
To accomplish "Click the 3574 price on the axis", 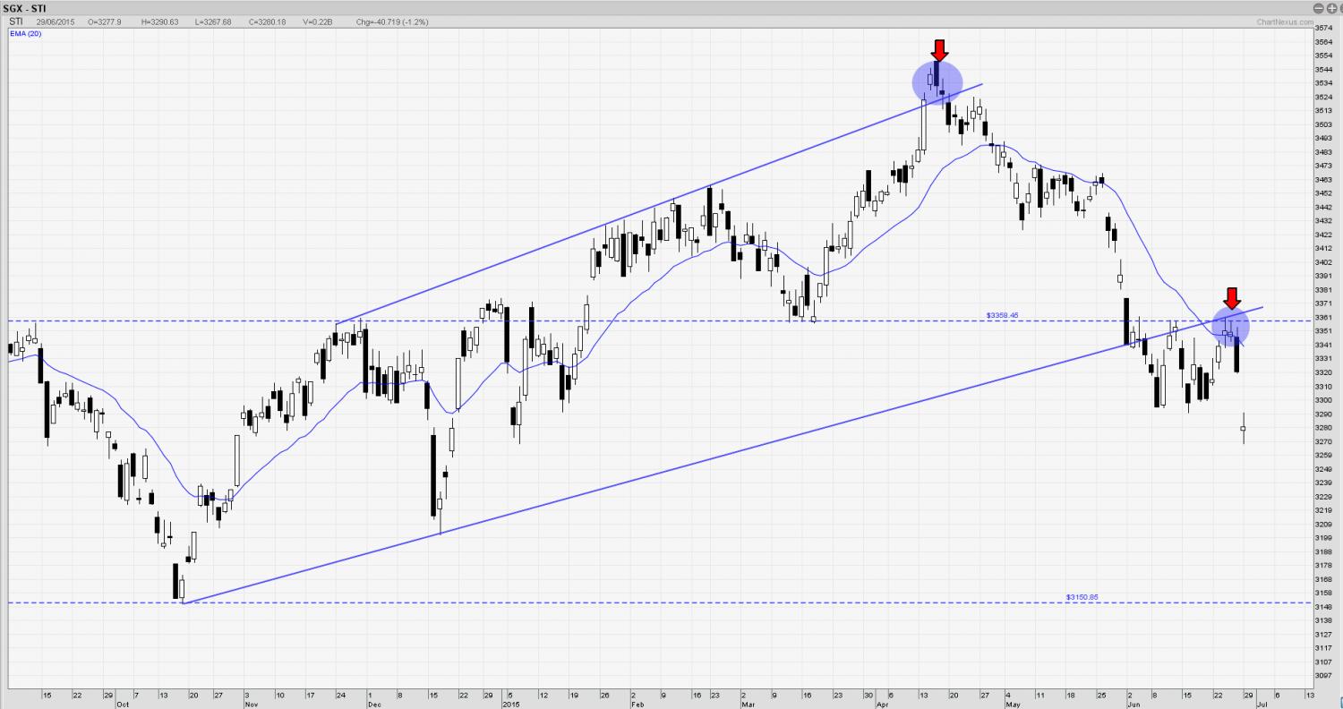I will point(1322,28).
